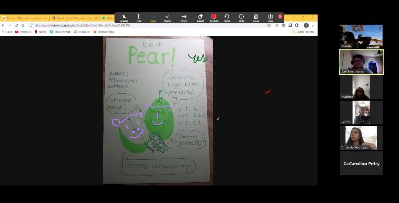The height and width of the screenshot is (203, 399).
Task: Click the web.whatsapp.com address bar
Action: tap(147, 26)
